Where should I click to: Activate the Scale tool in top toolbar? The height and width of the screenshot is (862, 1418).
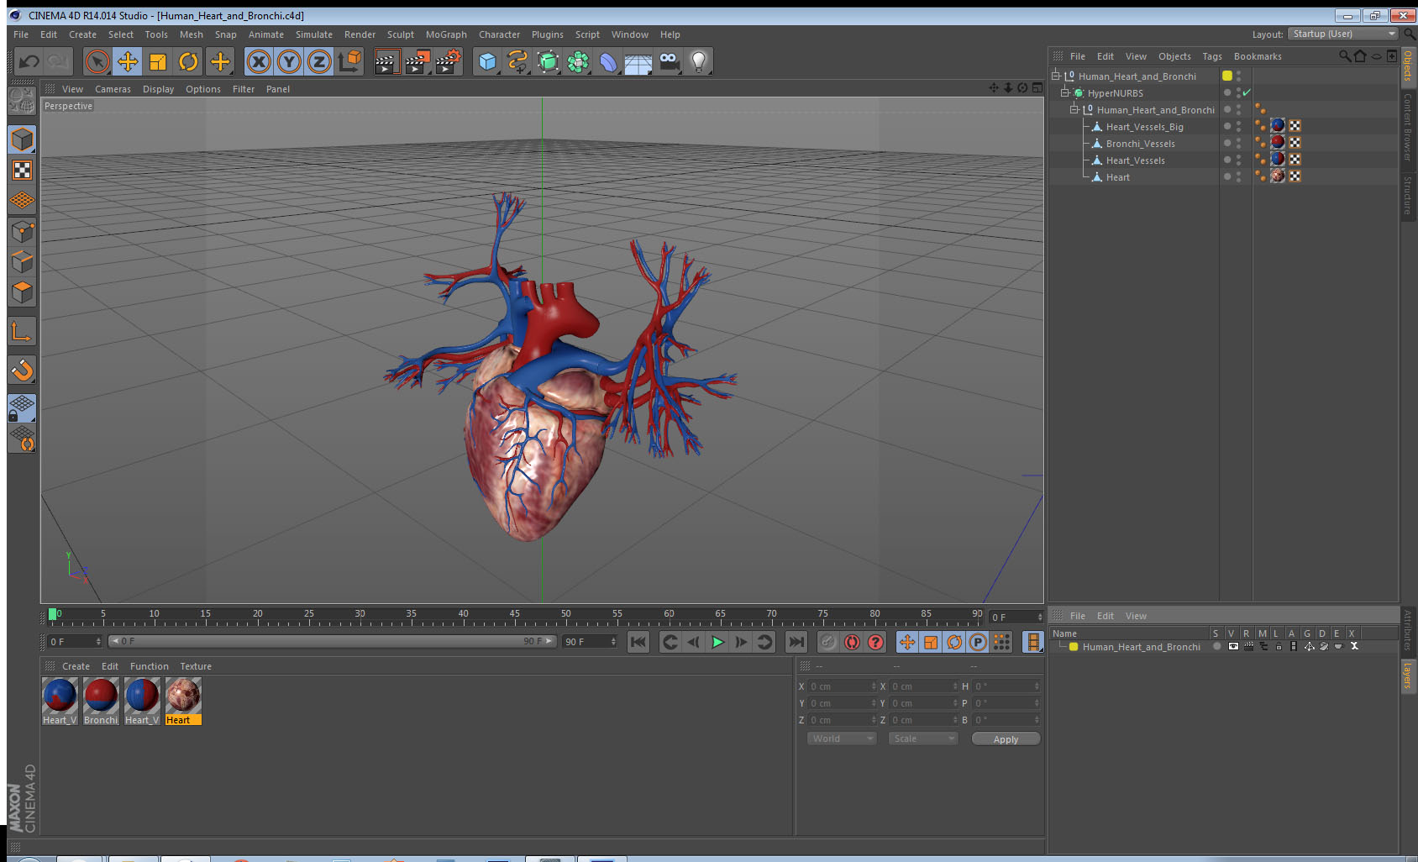coord(158,61)
